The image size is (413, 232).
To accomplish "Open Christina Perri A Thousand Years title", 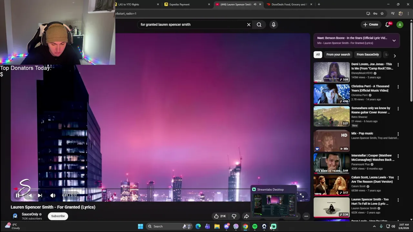I will pyautogui.click(x=370, y=88).
